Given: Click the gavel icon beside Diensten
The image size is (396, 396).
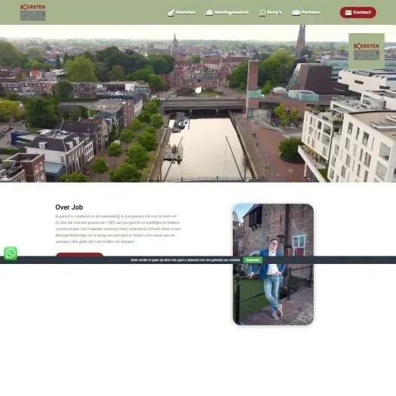Looking at the screenshot, I should [171, 13].
